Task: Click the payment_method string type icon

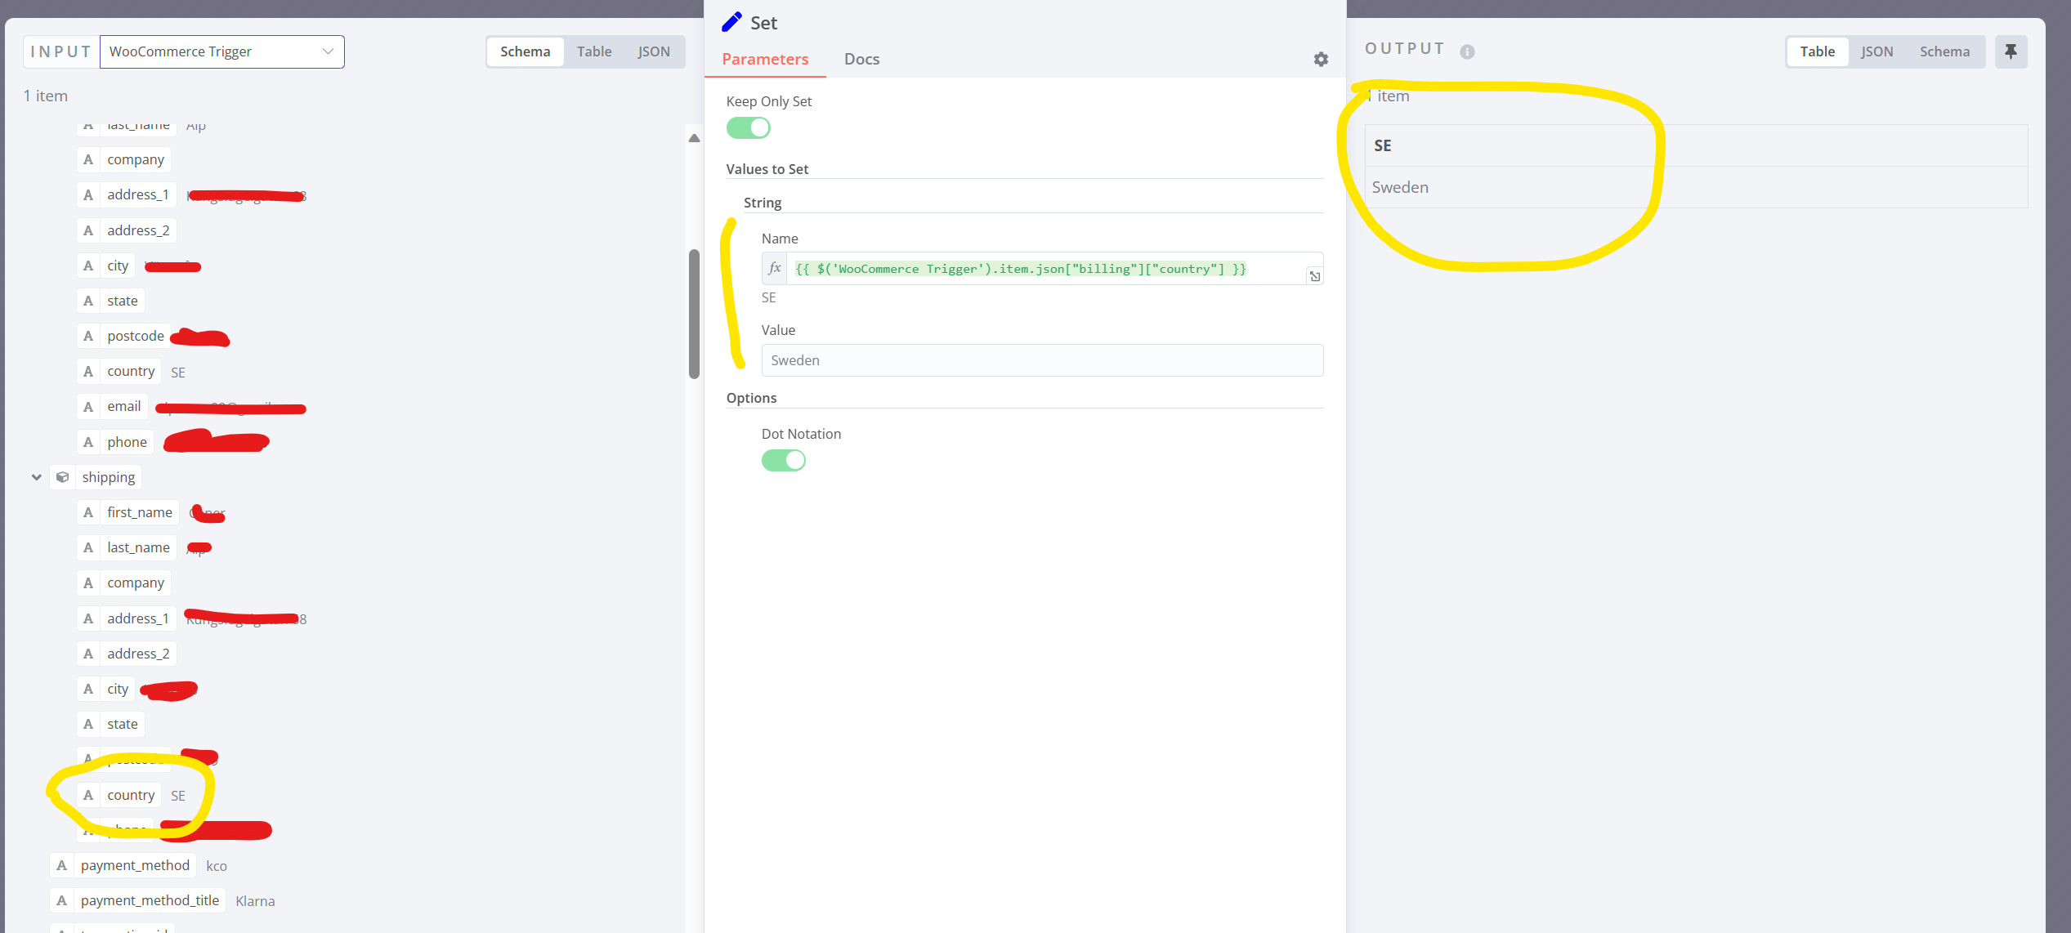Action: 62,865
